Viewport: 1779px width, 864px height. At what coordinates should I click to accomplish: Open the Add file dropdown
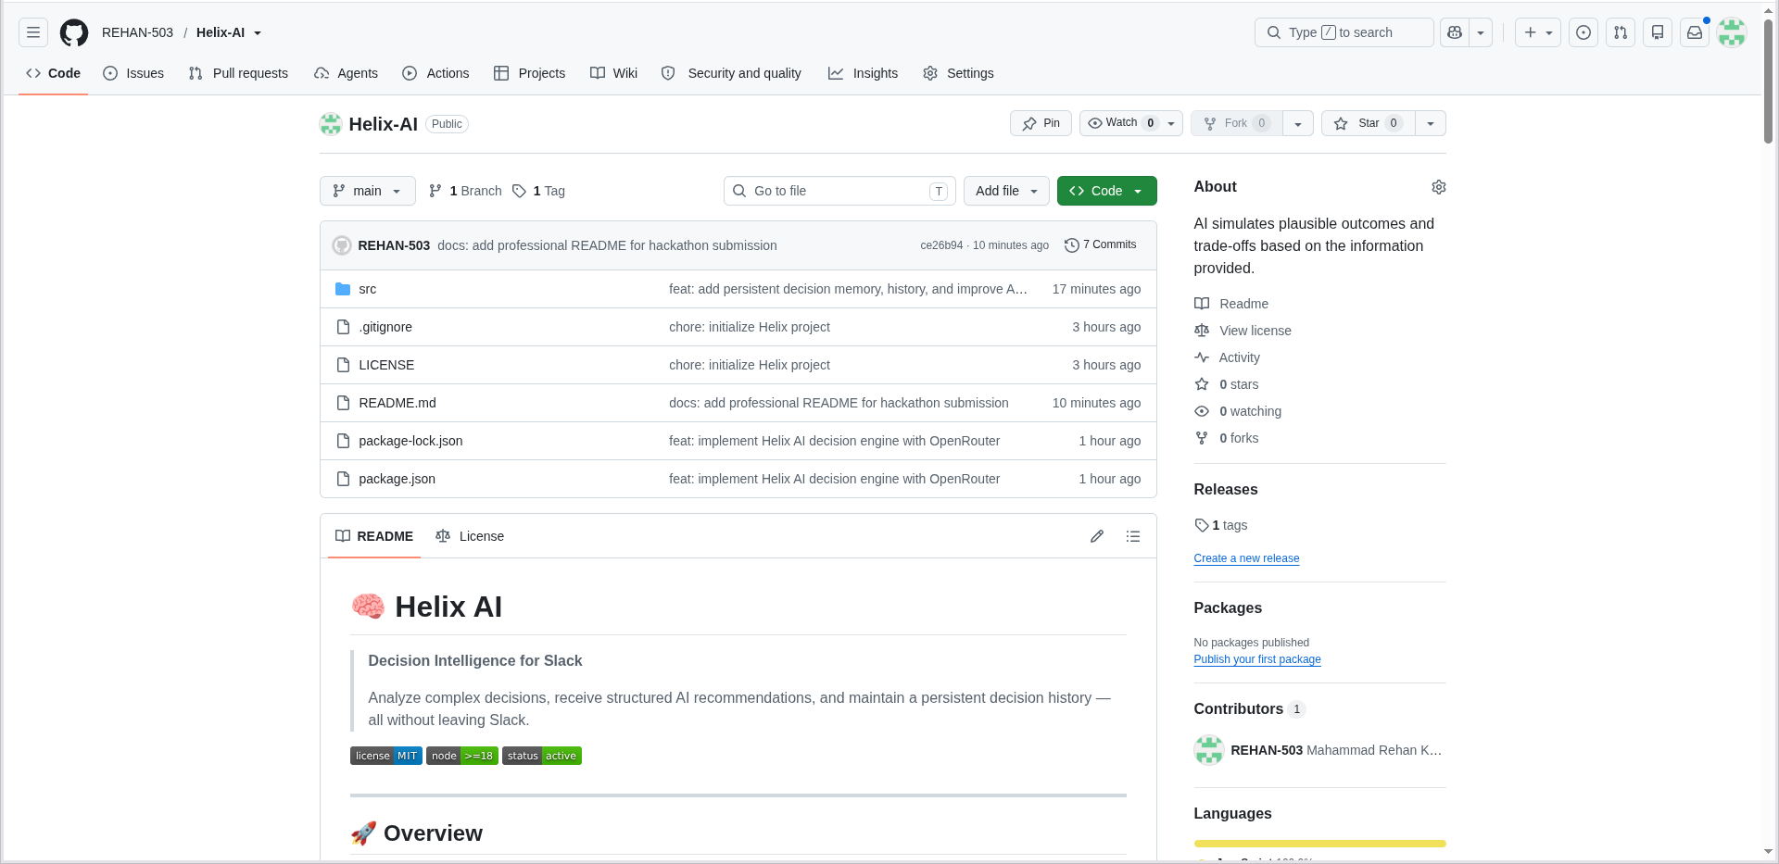pos(1006,191)
